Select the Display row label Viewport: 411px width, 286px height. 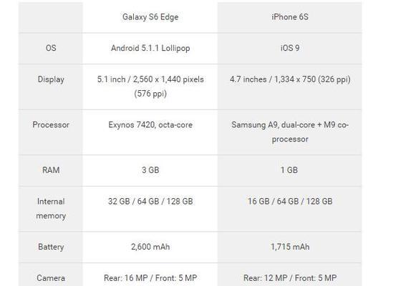point(51,79)
